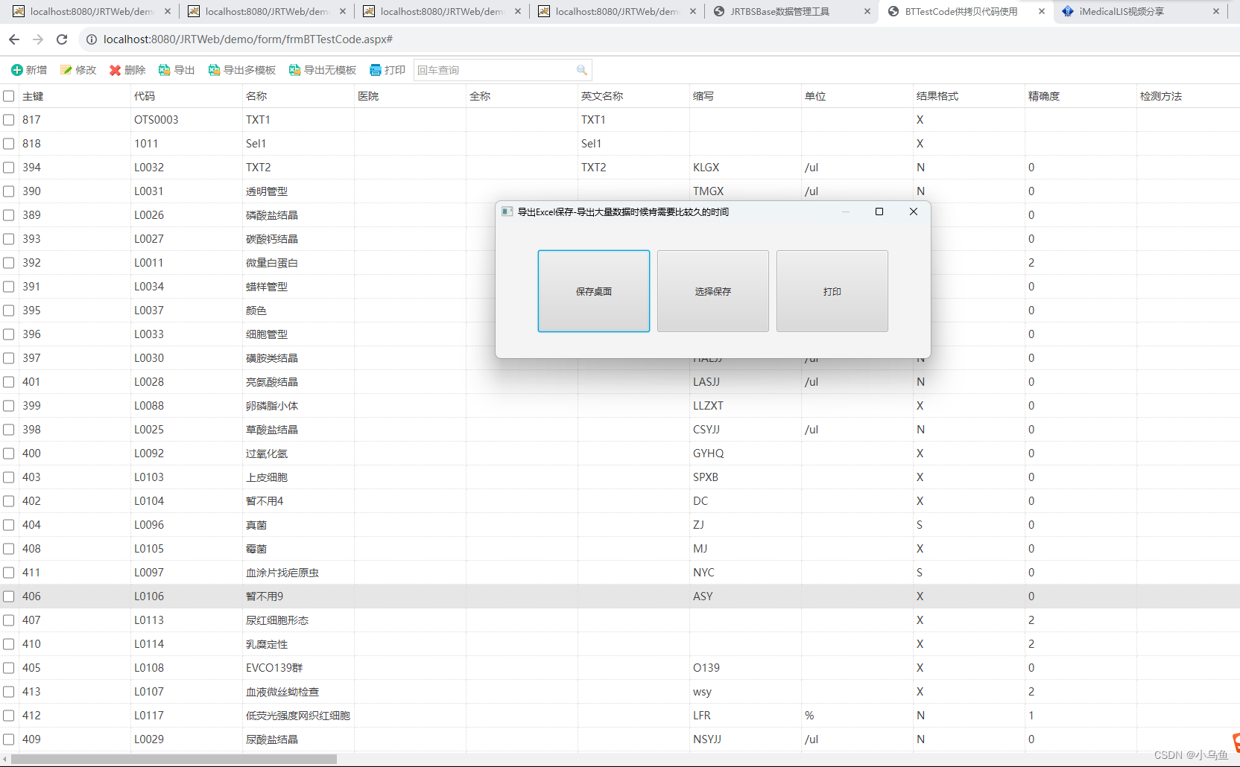Click the 打印 printer icon in toolbar

tap(376, 70)
